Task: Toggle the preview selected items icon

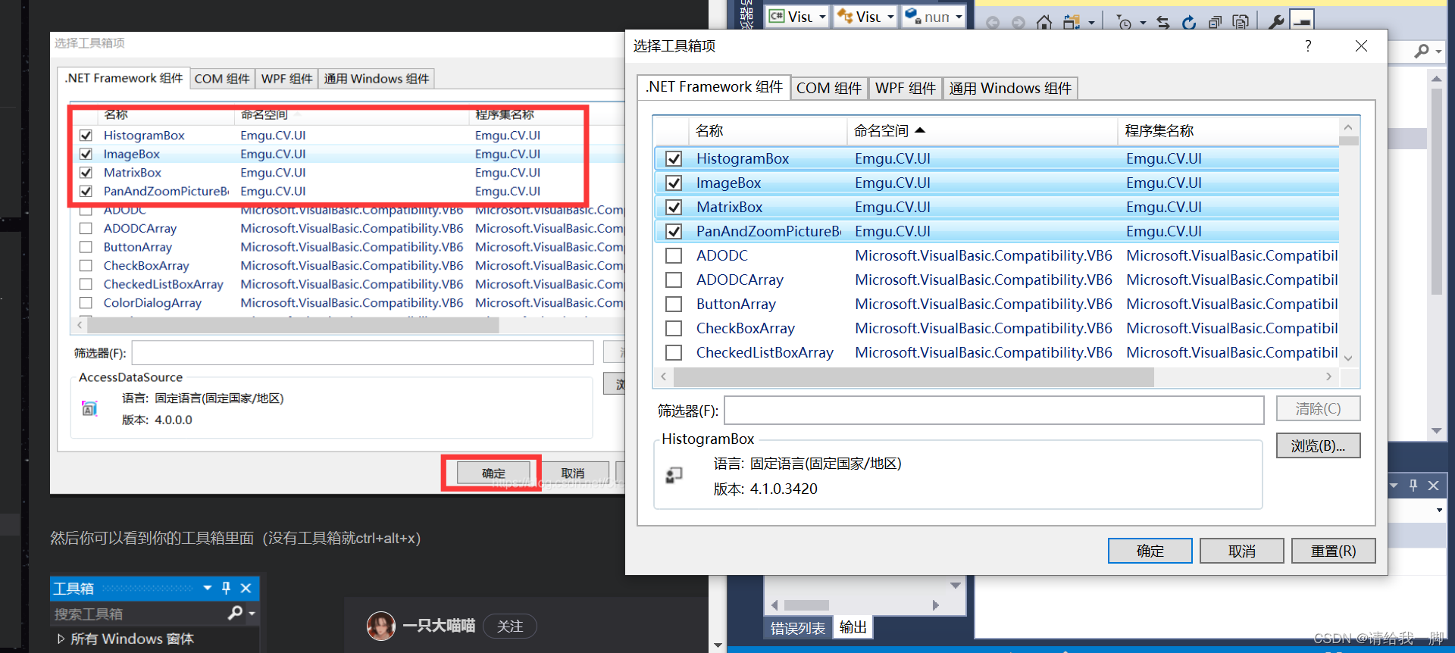Action: click(x=1302, y=20)
